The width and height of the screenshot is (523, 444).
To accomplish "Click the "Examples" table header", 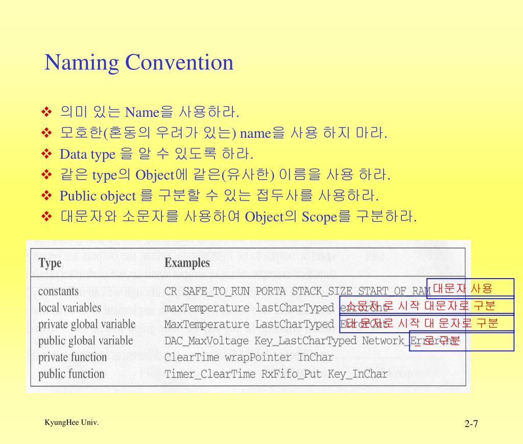I will [187, 263].
